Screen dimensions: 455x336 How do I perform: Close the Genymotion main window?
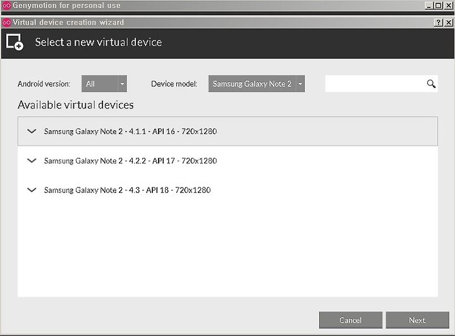pyautogui.click(x=449, y=6)
